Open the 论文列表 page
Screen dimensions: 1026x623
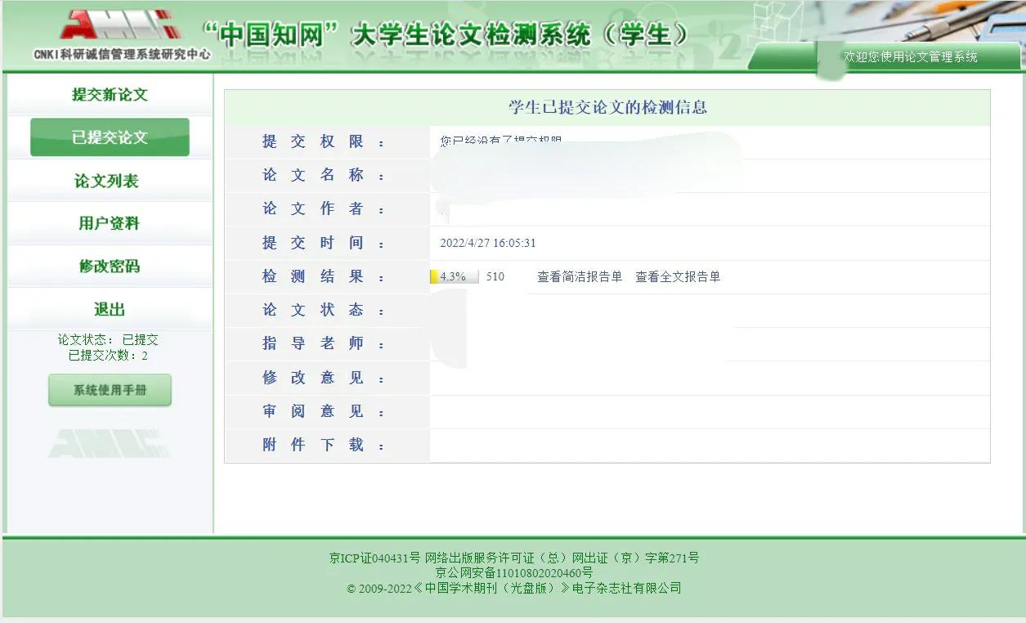tap(109, 180)
